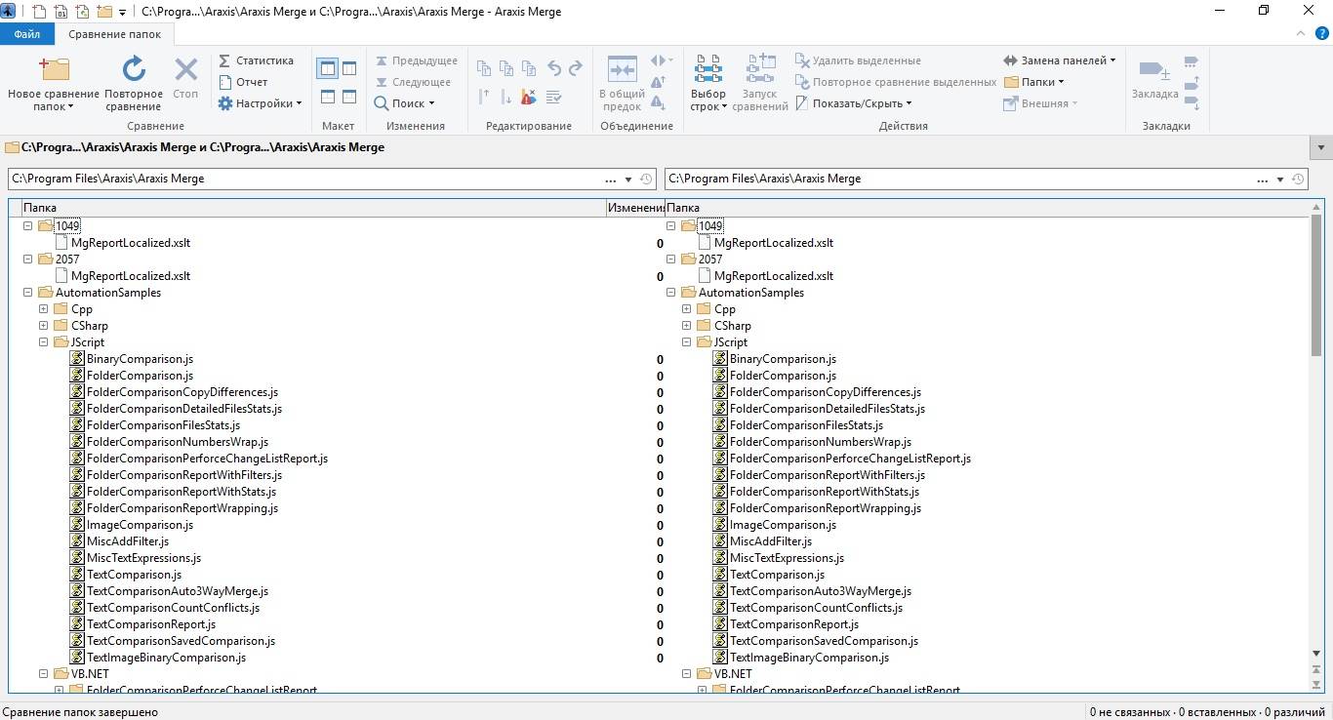The image size is (1333, 720).
Task: Collapse the ribbon with the chevron
Action: [x=1300, y=34]
